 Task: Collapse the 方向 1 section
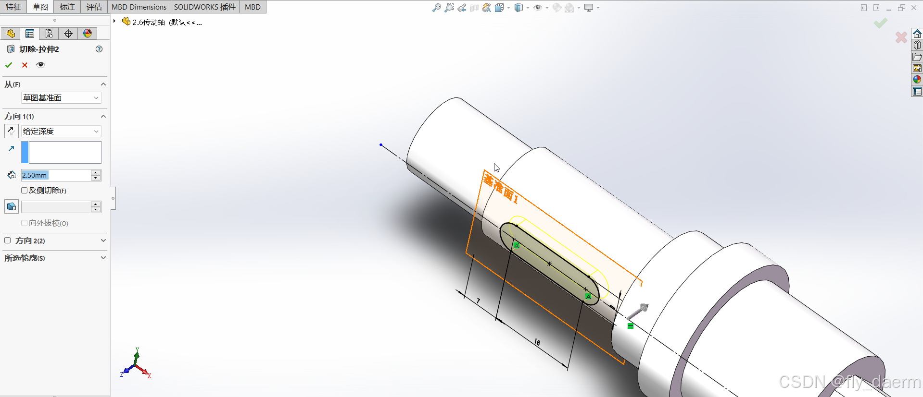(103, 116)
